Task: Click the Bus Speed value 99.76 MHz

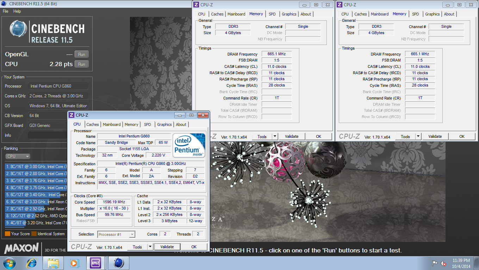Action: pyautogui.click(x=114, y=215)
